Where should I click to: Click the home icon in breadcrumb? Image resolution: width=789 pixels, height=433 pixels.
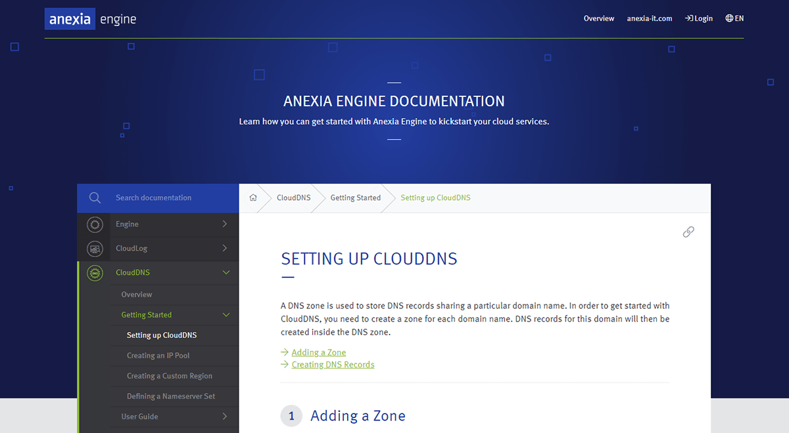click(253, 197)
